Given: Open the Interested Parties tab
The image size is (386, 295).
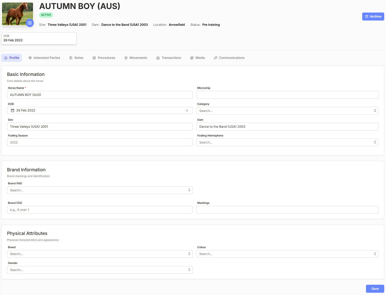Looking at the screenshot, I should [44, 58].
